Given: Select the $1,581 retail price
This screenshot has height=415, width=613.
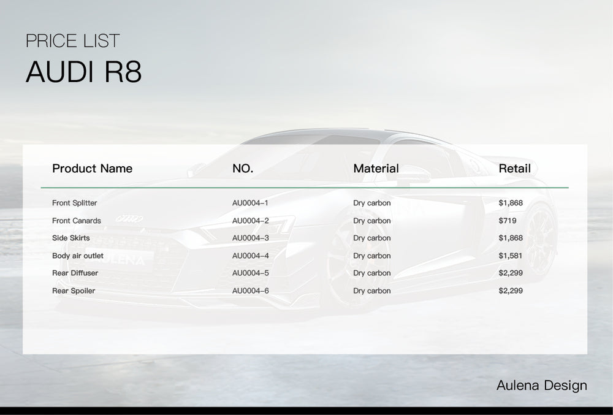Looking at the screenshot, I should 511,256.
